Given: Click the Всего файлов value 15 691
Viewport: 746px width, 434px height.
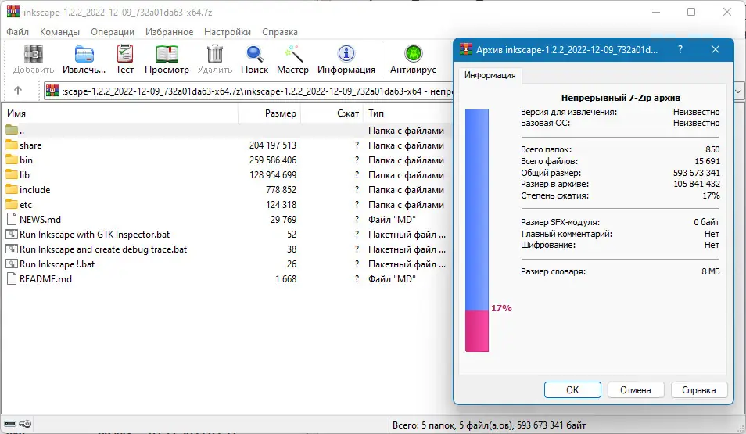Looking at the screenshot, I should 707,161.
